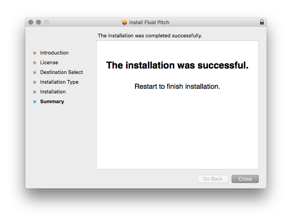Click the "Restart to finish installation." text
295x218 pixels.
177,86
